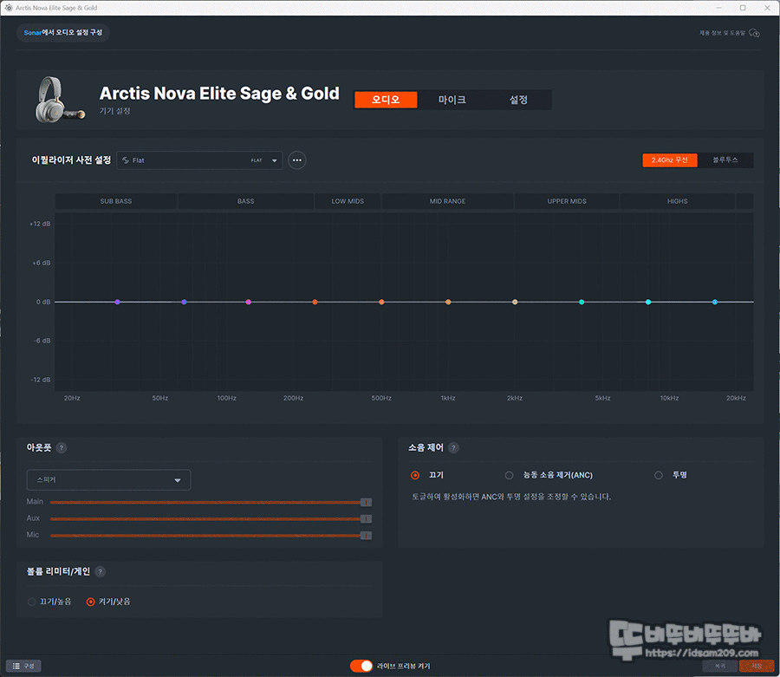Screen dimensions: 780x677
Task: Adjust the Main volume slider
Action: pos(211,503)
